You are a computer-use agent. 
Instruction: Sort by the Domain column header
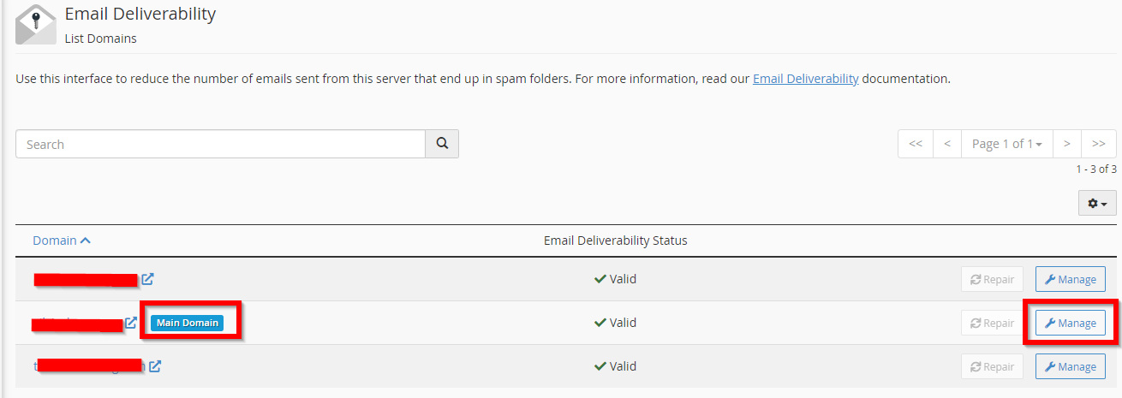[62, 241]
